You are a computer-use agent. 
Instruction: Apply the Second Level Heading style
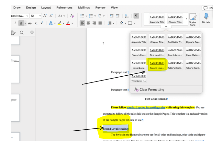click(157, 65)
